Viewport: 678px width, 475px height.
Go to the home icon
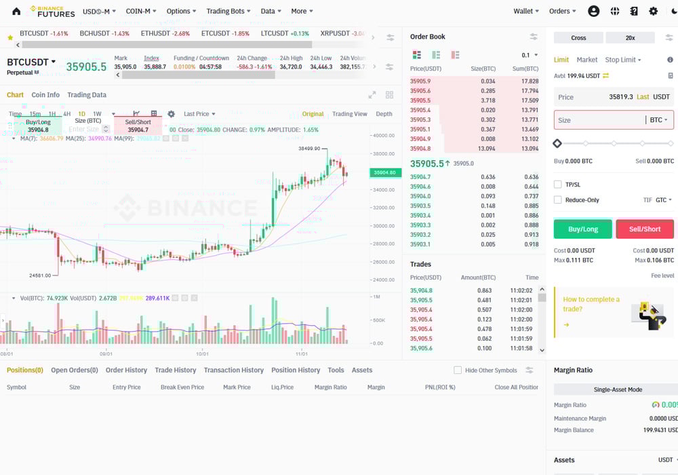(x=16, y=12)
